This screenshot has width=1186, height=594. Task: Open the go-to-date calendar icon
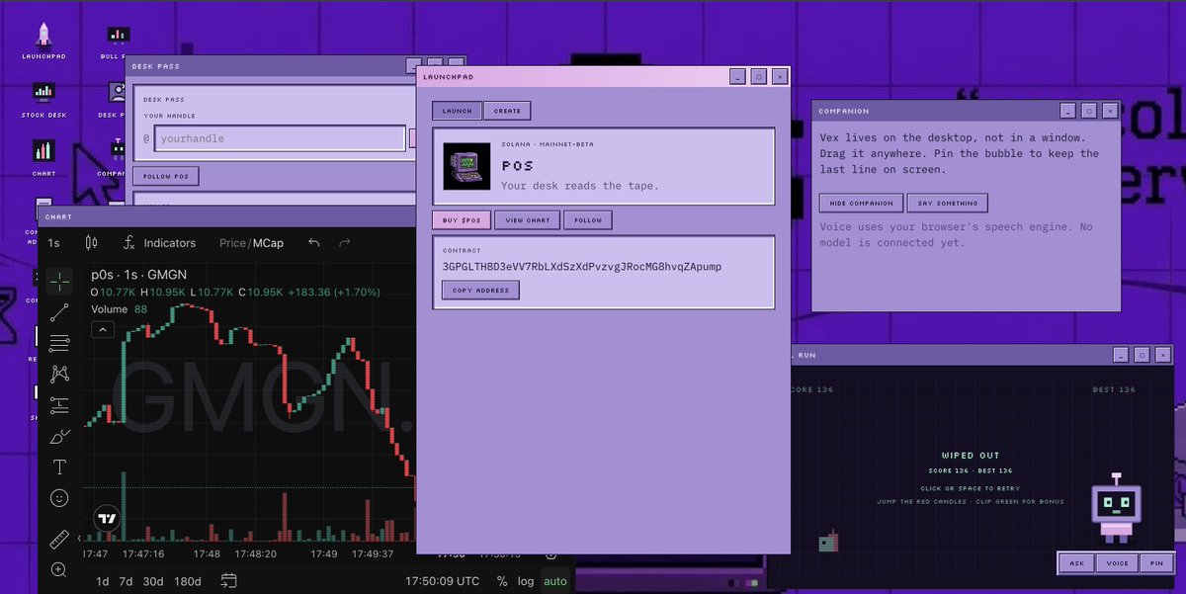229,580
